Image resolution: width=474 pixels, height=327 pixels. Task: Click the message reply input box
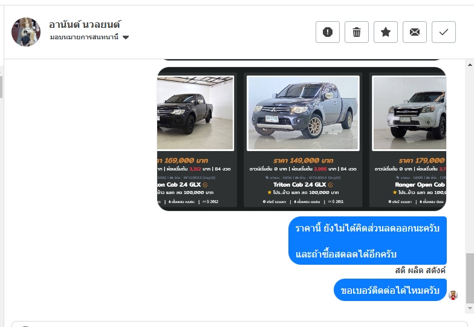point(239,324)
